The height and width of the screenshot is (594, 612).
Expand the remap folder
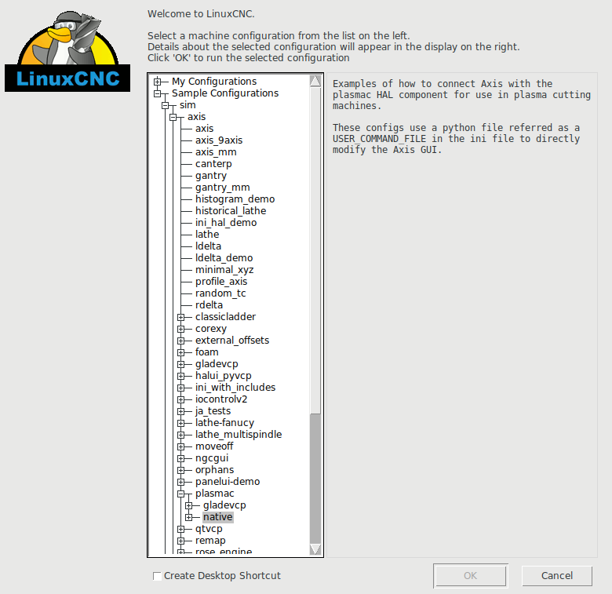pos(180,541)
